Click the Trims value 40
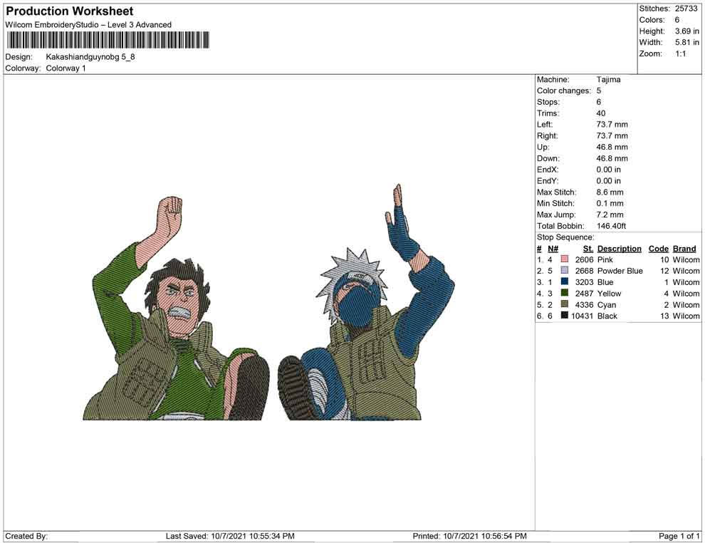Screen dimensions: 705x543 click(x=601, y=113)
